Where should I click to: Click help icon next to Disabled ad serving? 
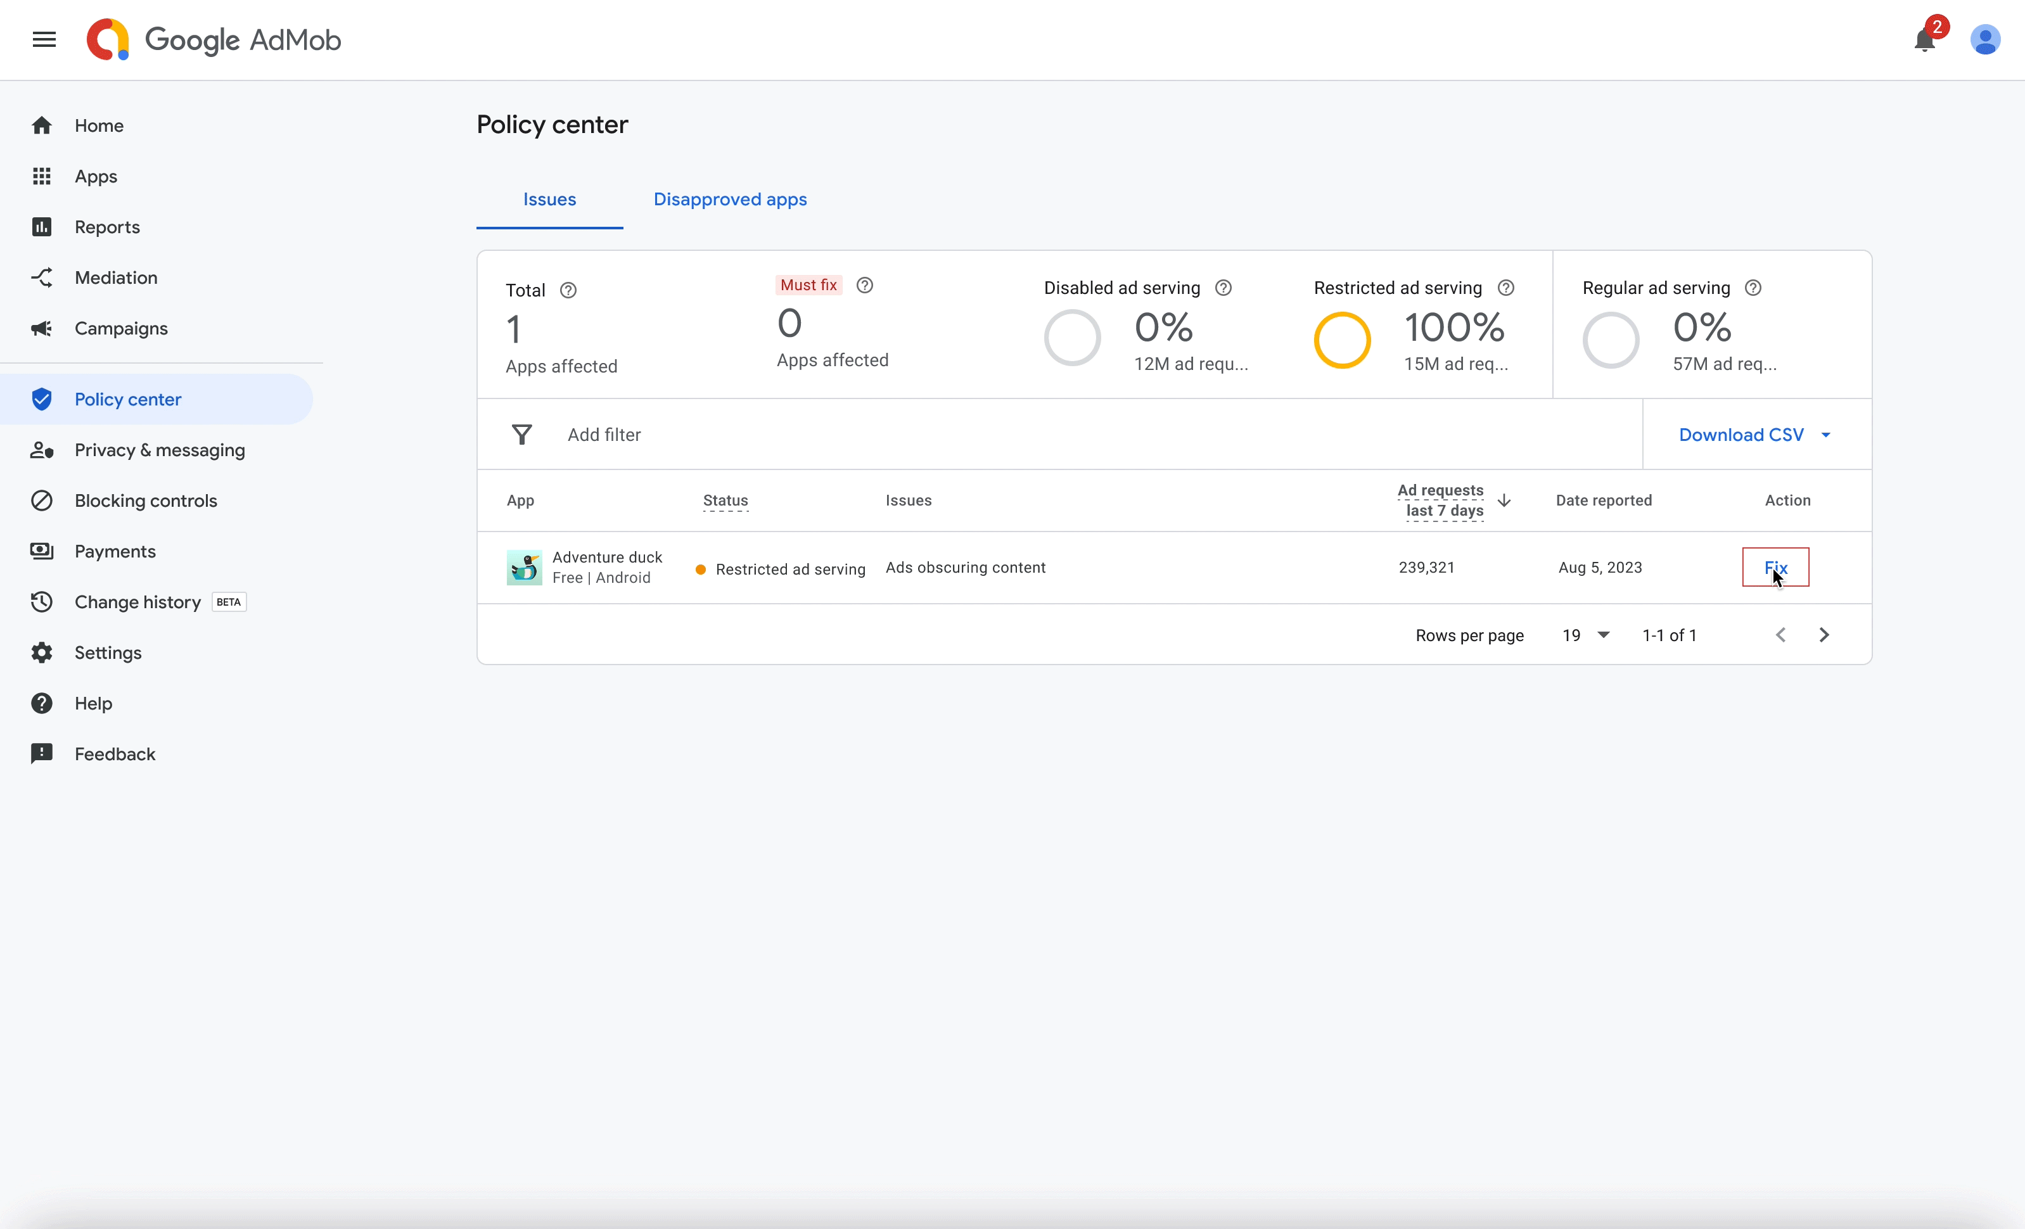click(1223, 288)
